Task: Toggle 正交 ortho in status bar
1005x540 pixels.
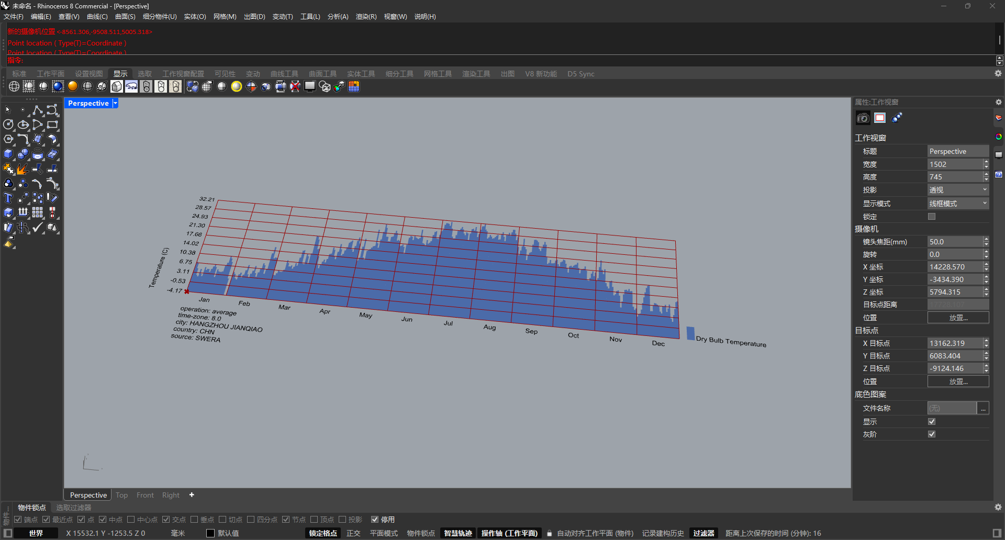Action: [353, 533]
